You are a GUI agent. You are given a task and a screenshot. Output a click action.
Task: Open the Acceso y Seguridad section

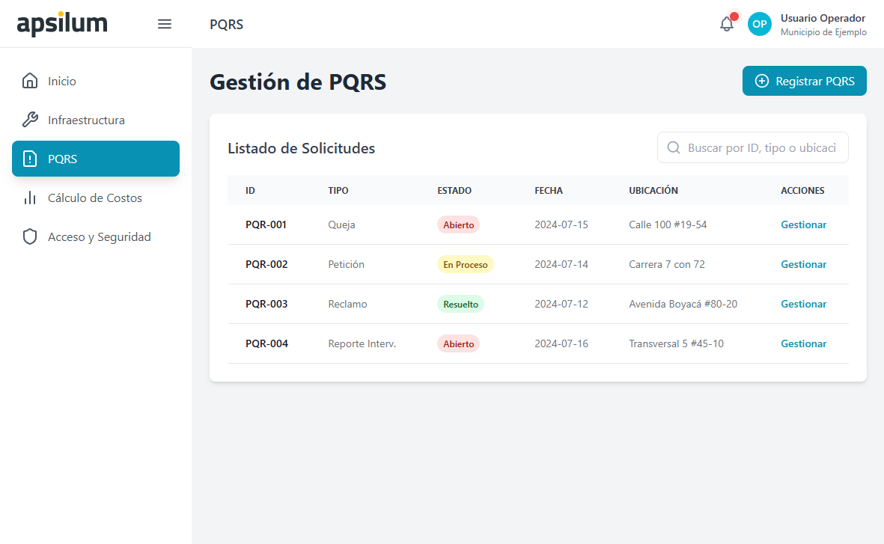click(x=99, y=236)
